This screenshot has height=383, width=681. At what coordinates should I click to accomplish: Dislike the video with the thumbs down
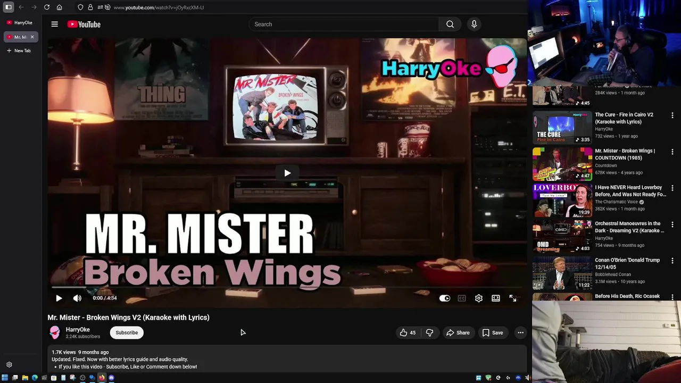[x=430, y=332]
